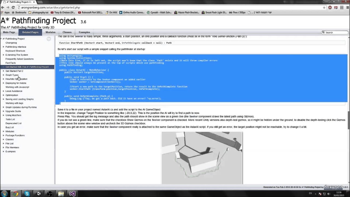
Task: Open Chrome menu hamburger icon
Action: tap(347, 7)
